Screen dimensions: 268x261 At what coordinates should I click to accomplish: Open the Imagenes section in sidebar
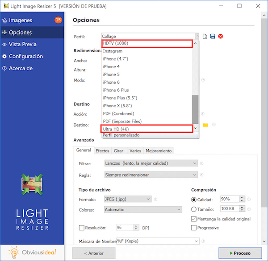point(32,20)
